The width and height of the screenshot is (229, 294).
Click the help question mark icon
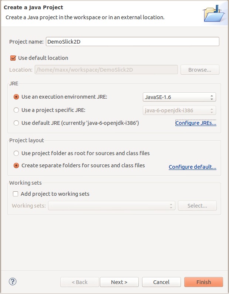click(x=13, y=281)
